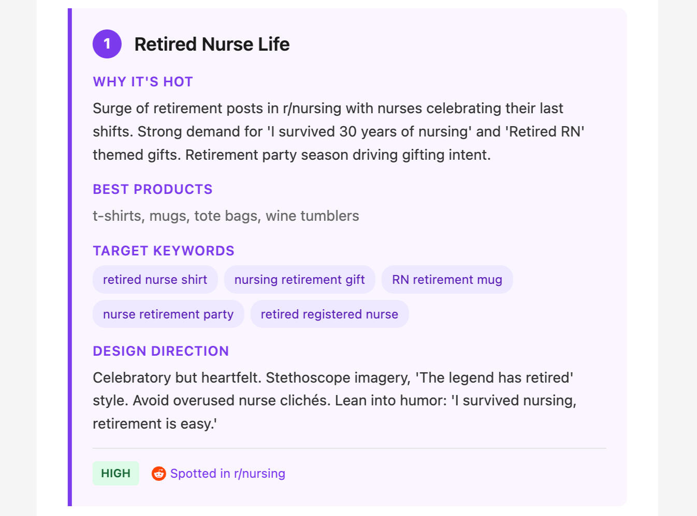This screenshot has height=516, width=697.
Task: Click the 'BEST PRODUCTS' section heading
Action: tap(153, 189)
